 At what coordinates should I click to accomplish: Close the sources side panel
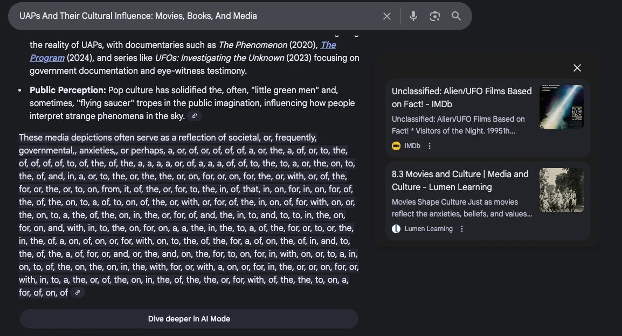[x=577, y=68]
